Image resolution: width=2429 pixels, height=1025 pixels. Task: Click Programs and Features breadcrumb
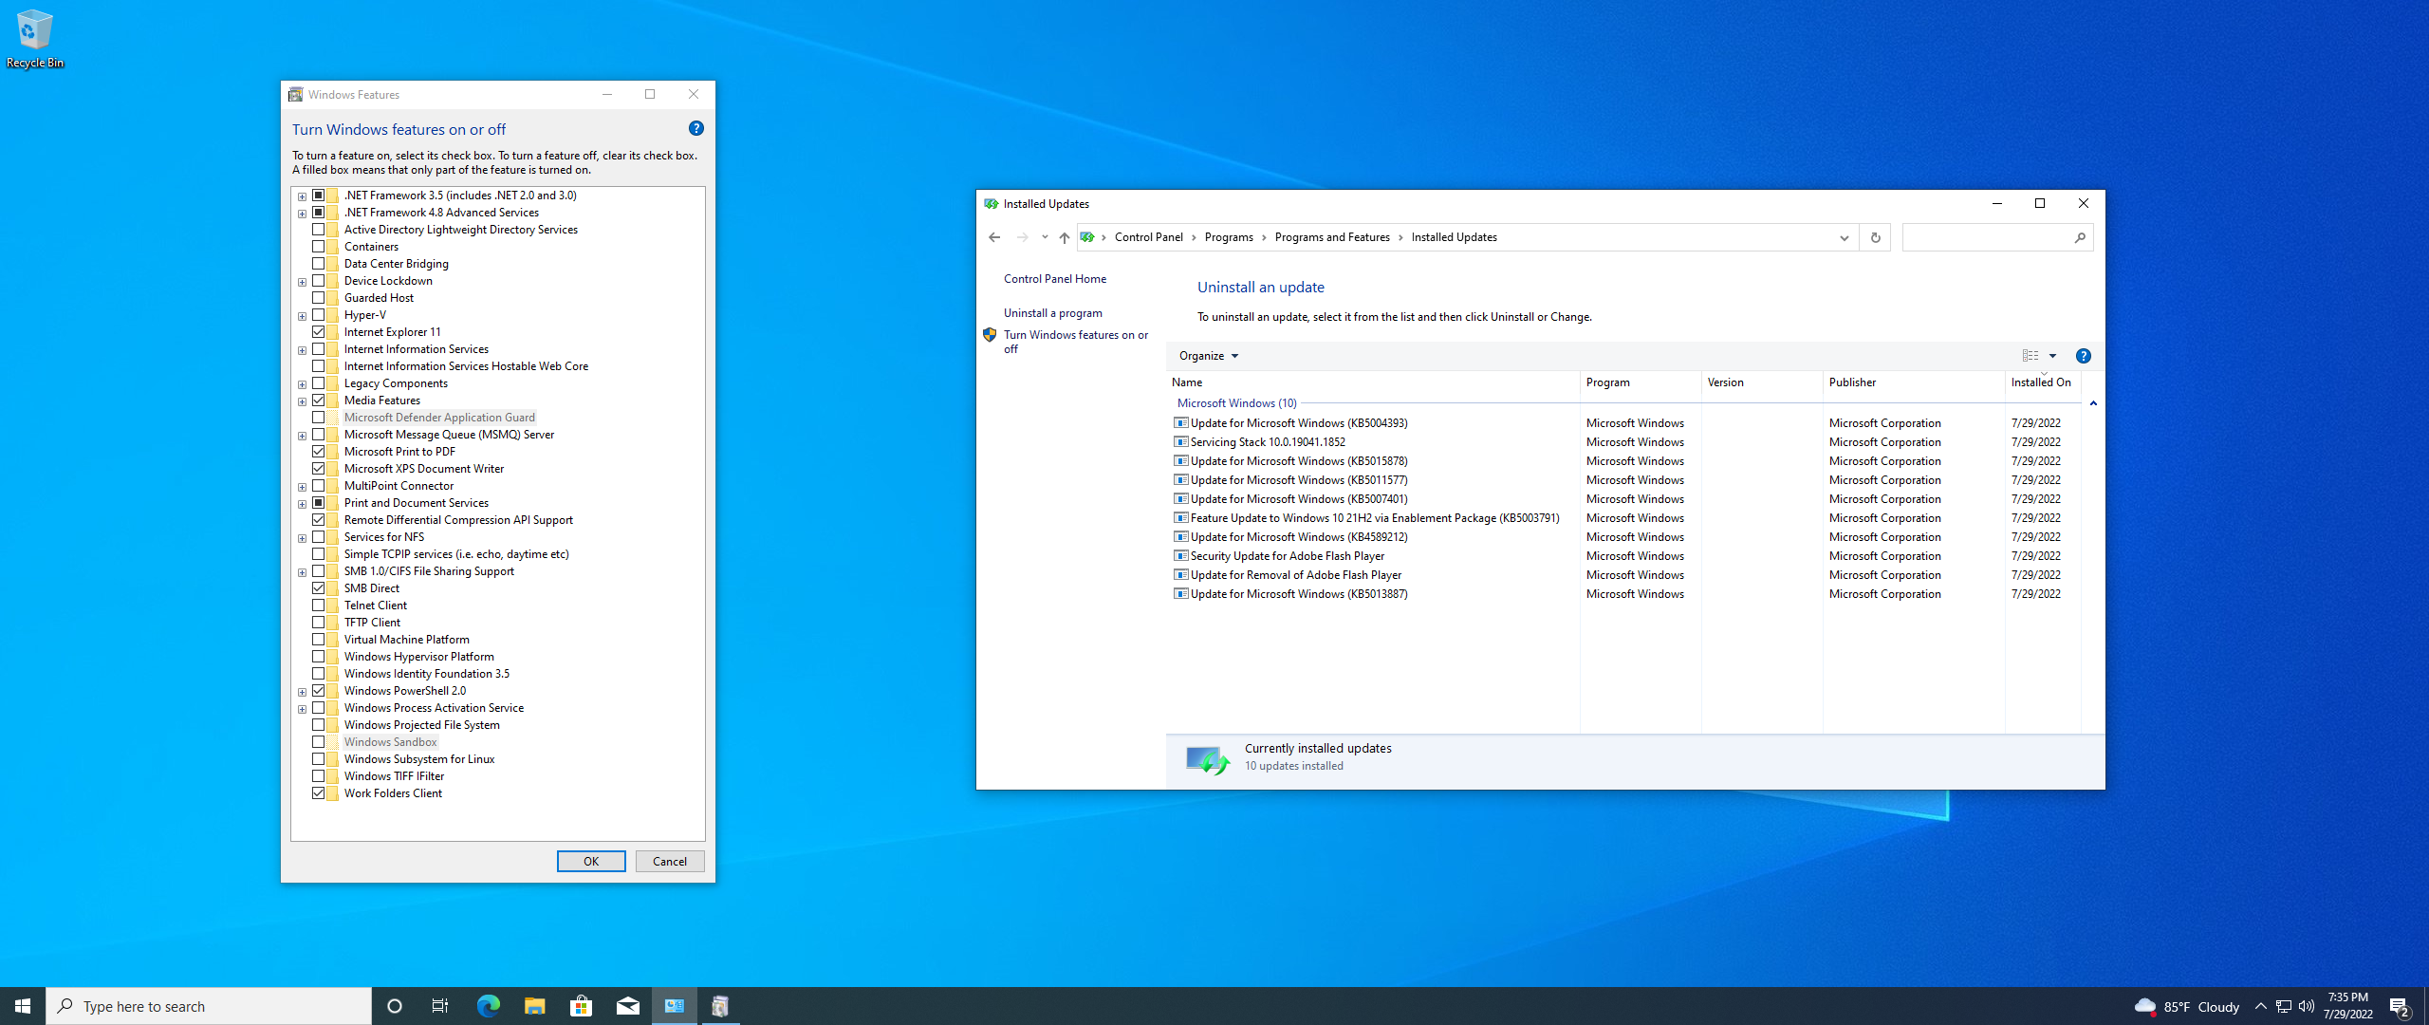[x=1331, y=237]
